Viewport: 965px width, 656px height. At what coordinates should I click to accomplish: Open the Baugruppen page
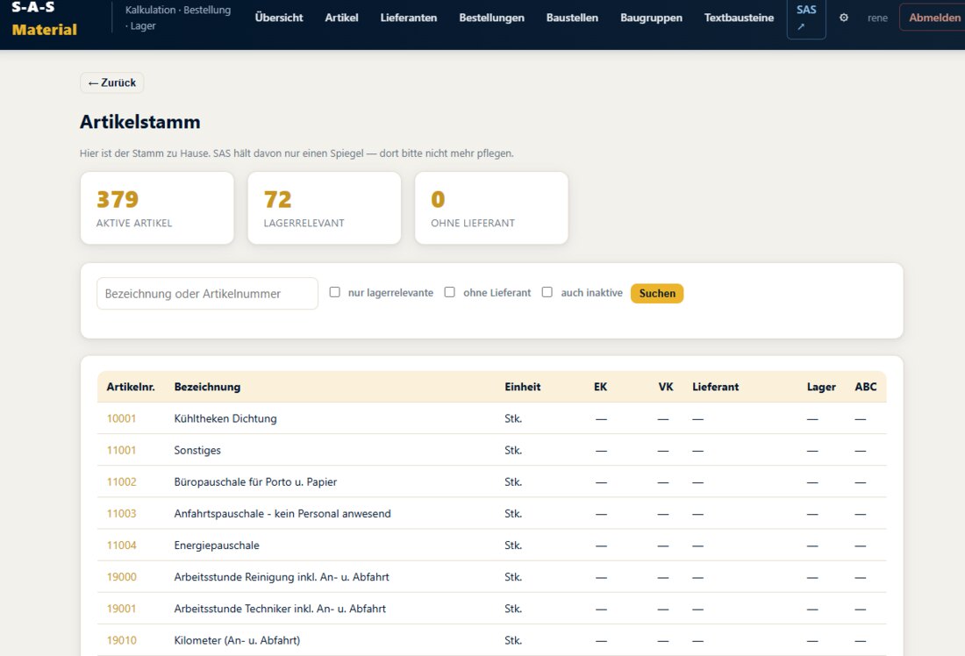651,18
